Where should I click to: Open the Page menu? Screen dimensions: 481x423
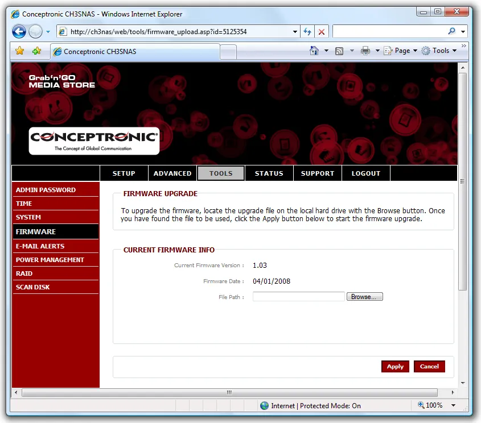click(x=401, y=51)
